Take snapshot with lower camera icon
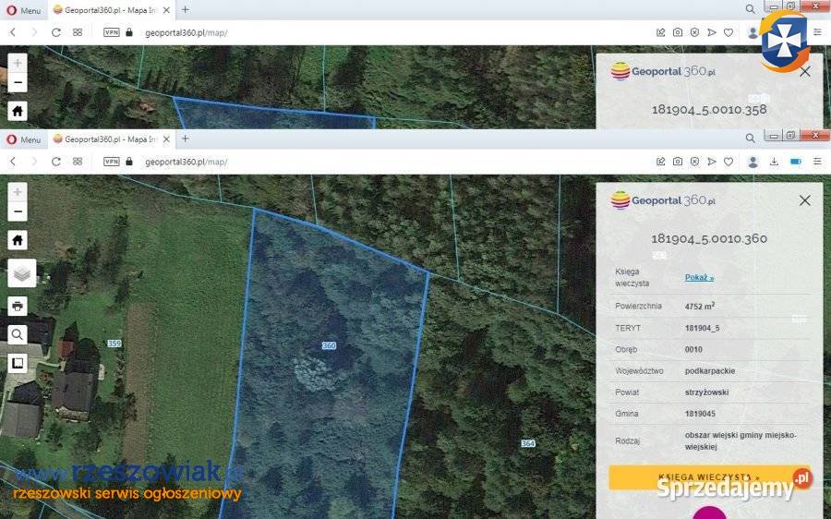Viewport: 831px width, 519px height. click(678, 162)
